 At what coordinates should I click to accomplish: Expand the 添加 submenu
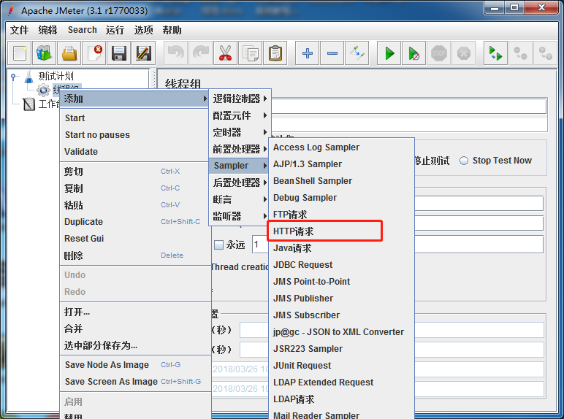click(x=134, y=99)
